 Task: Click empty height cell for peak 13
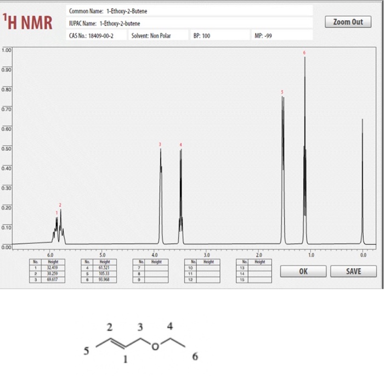(259, 268)
